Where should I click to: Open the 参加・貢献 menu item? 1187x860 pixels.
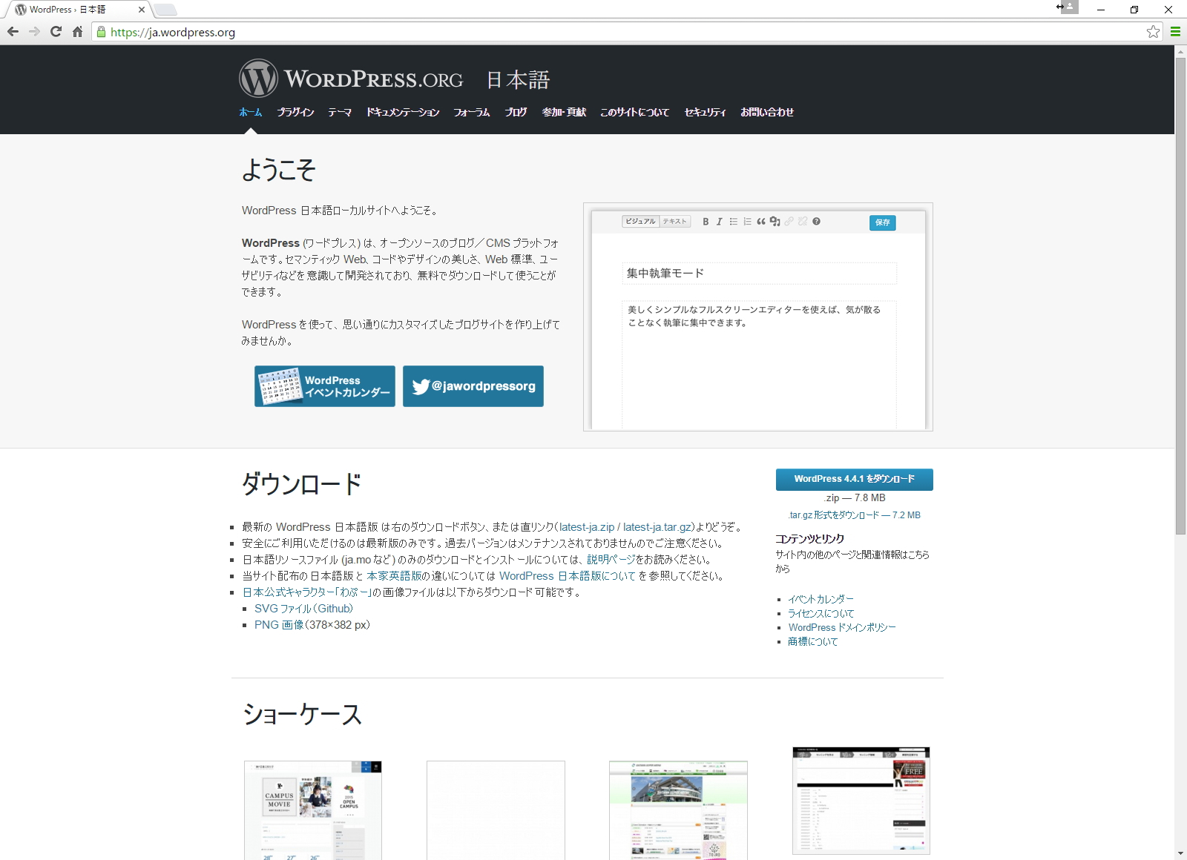564,113
